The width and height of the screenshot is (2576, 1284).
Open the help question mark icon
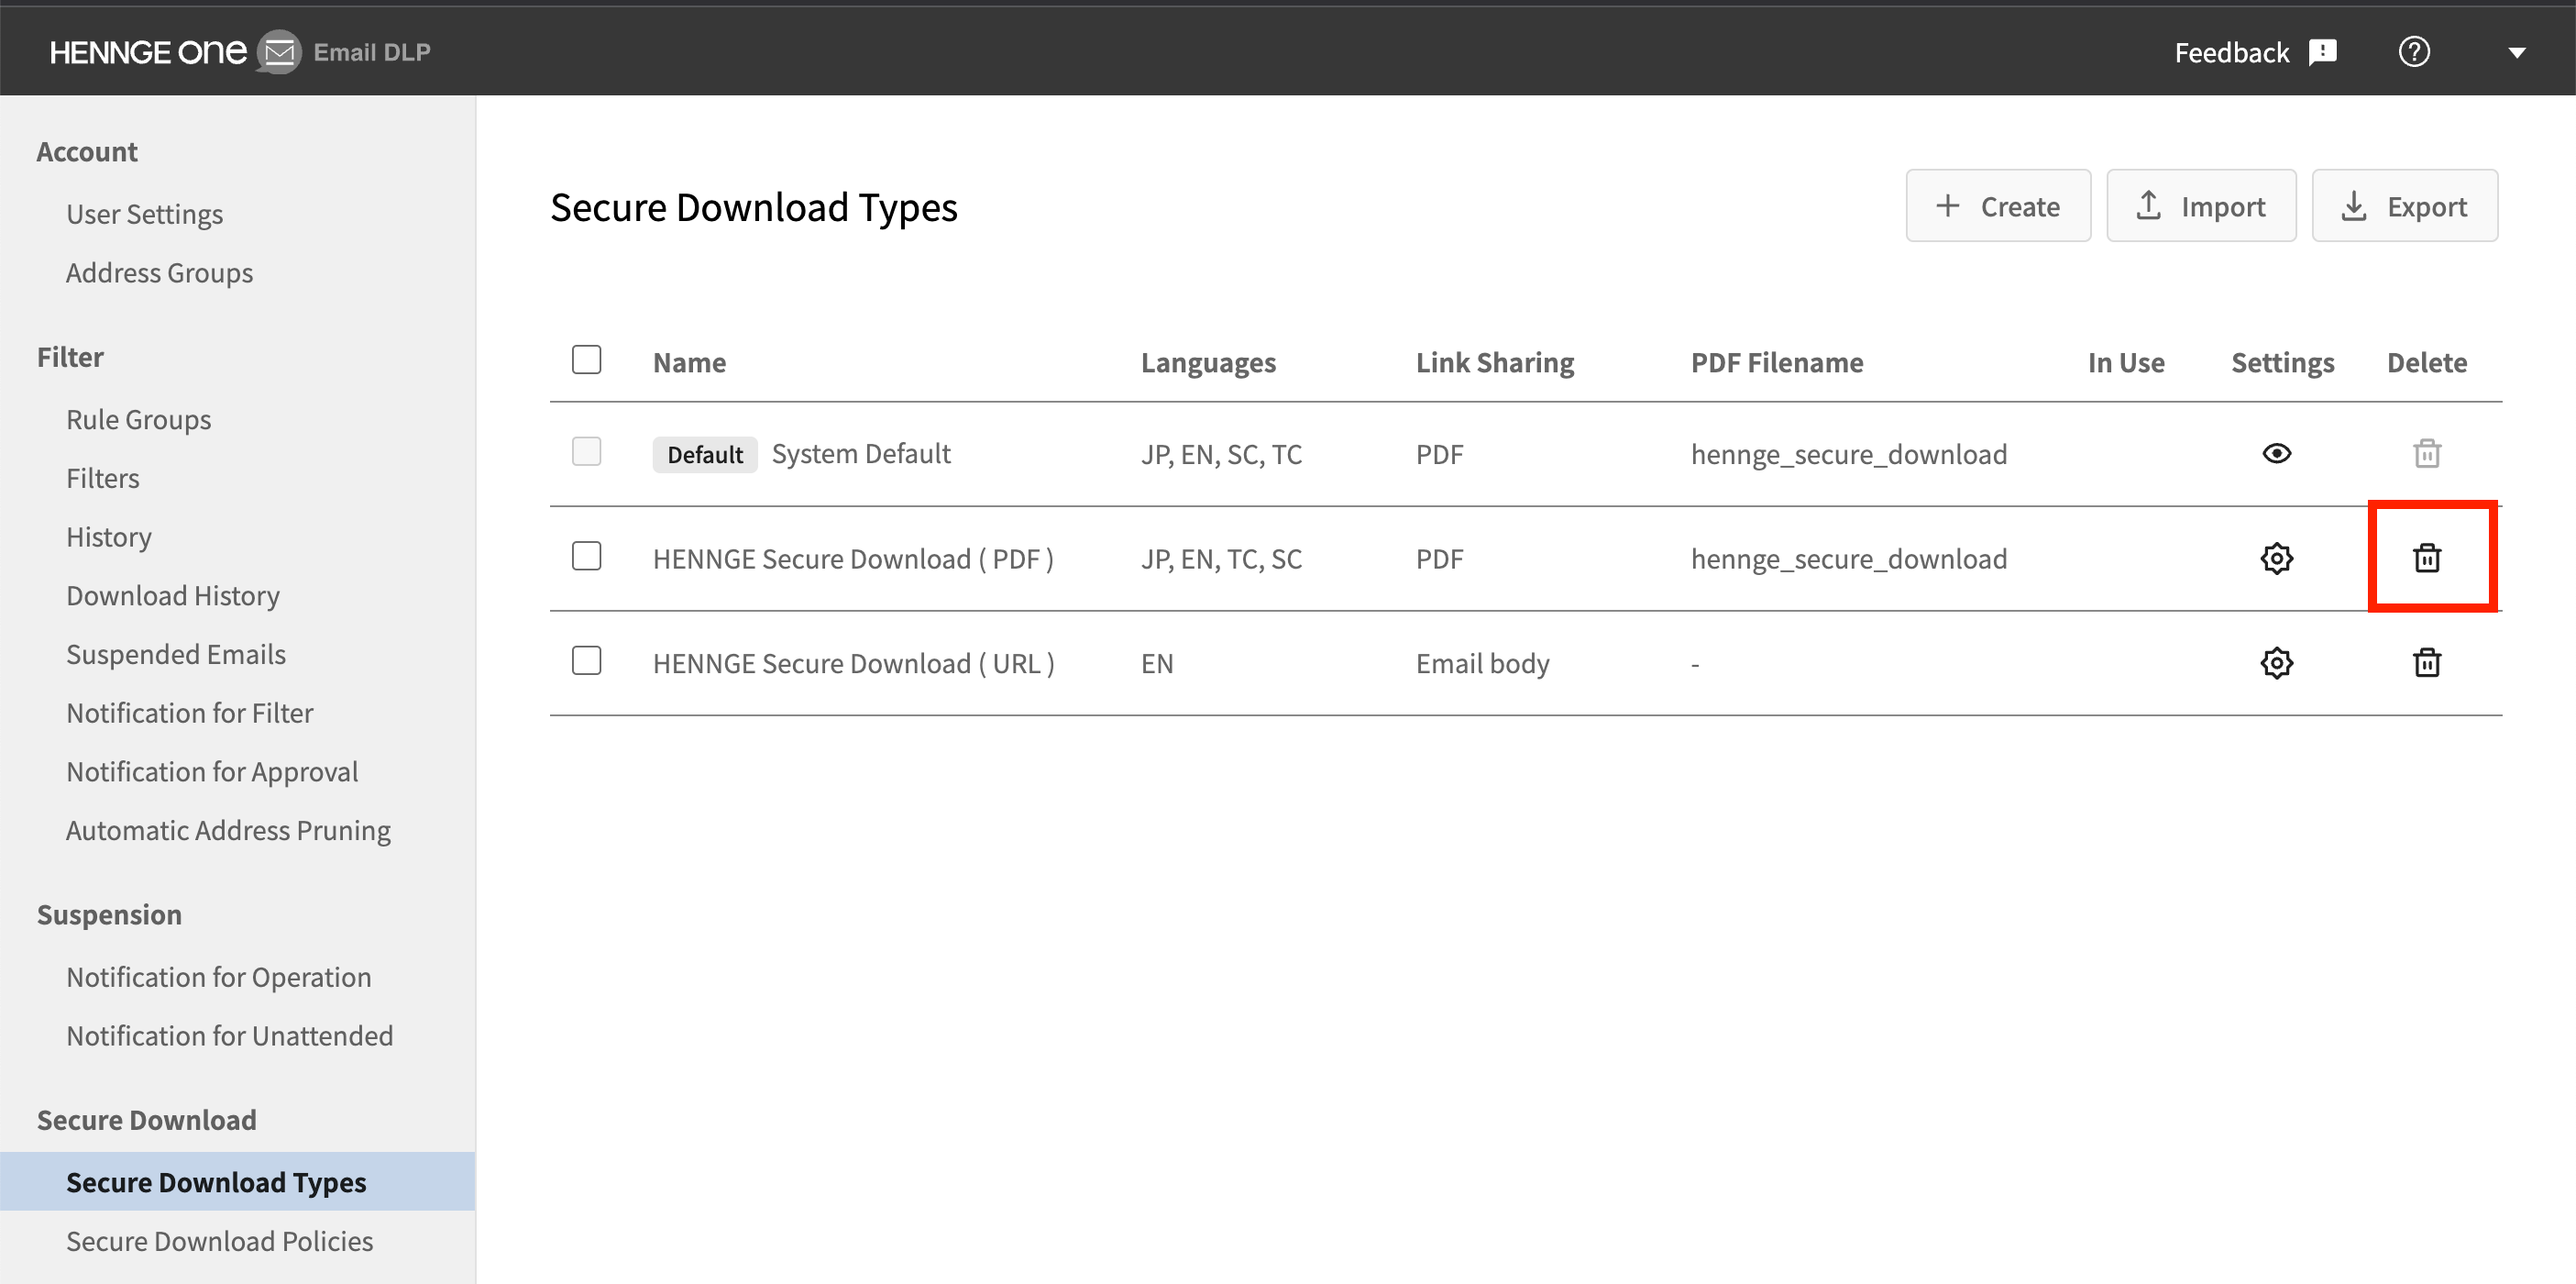[x=2414, y=52]
